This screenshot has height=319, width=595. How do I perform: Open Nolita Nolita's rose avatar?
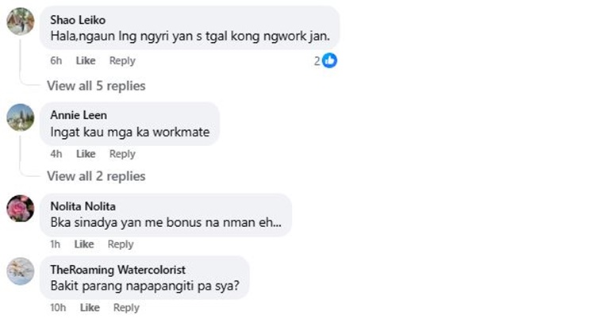coord(21,208)
